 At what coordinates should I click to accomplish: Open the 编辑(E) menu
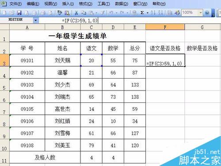tap(33, 4)
